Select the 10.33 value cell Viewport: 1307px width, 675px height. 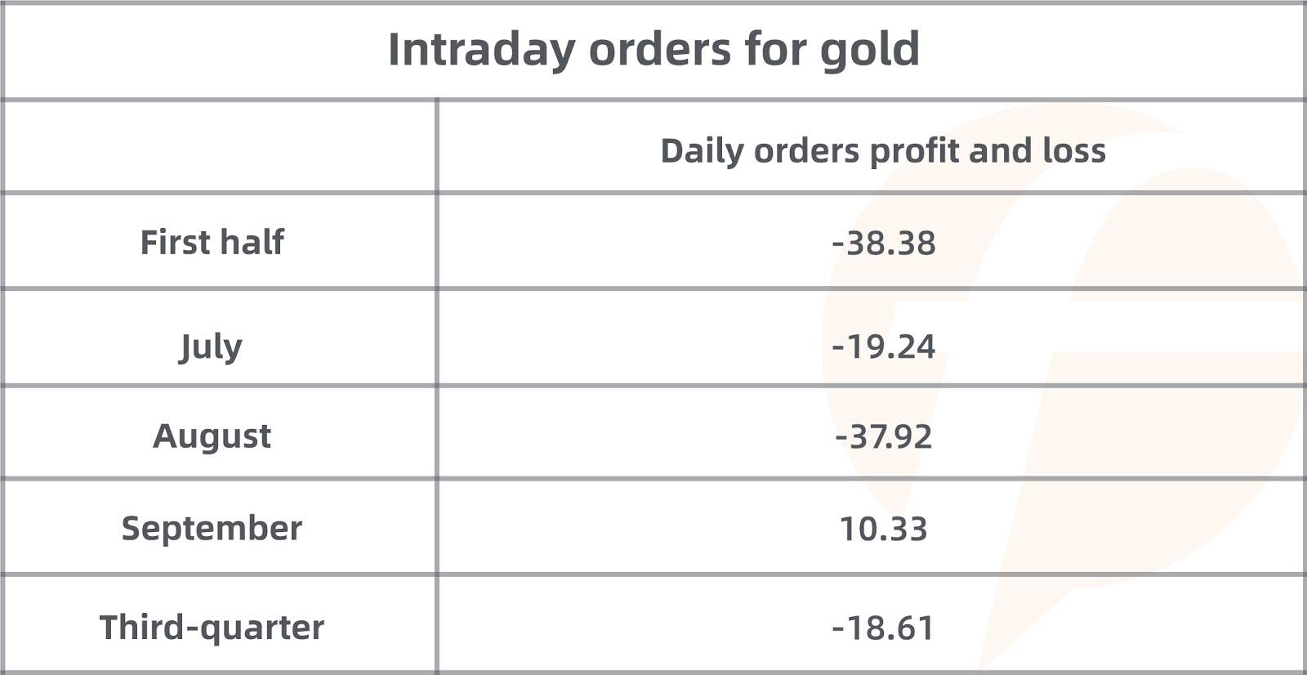point(883,529)
